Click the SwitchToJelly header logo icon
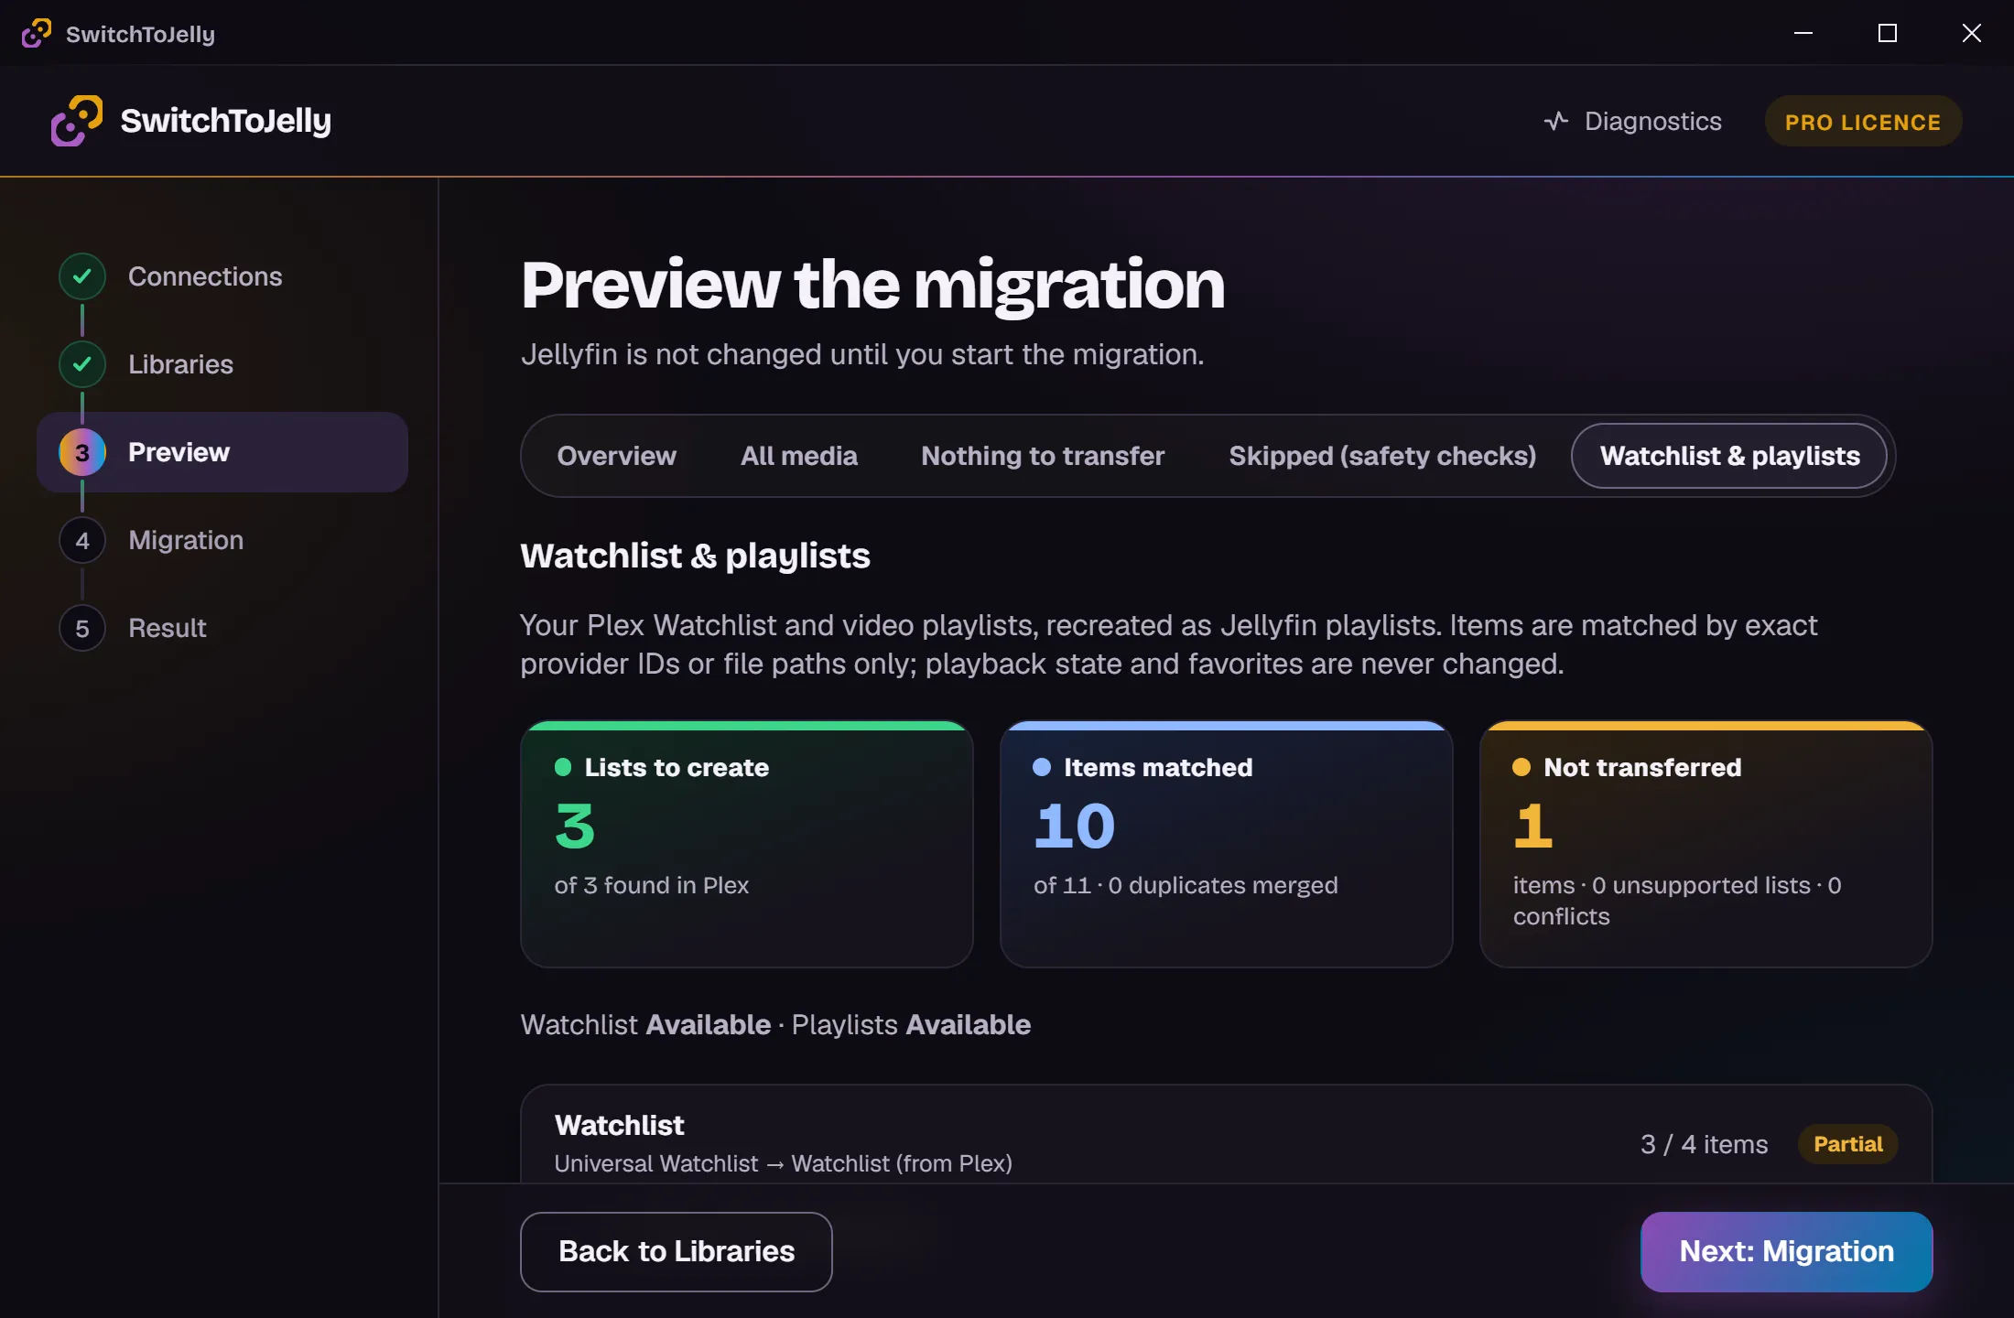Screen dimensions: 2014x1318 [77, 121]
